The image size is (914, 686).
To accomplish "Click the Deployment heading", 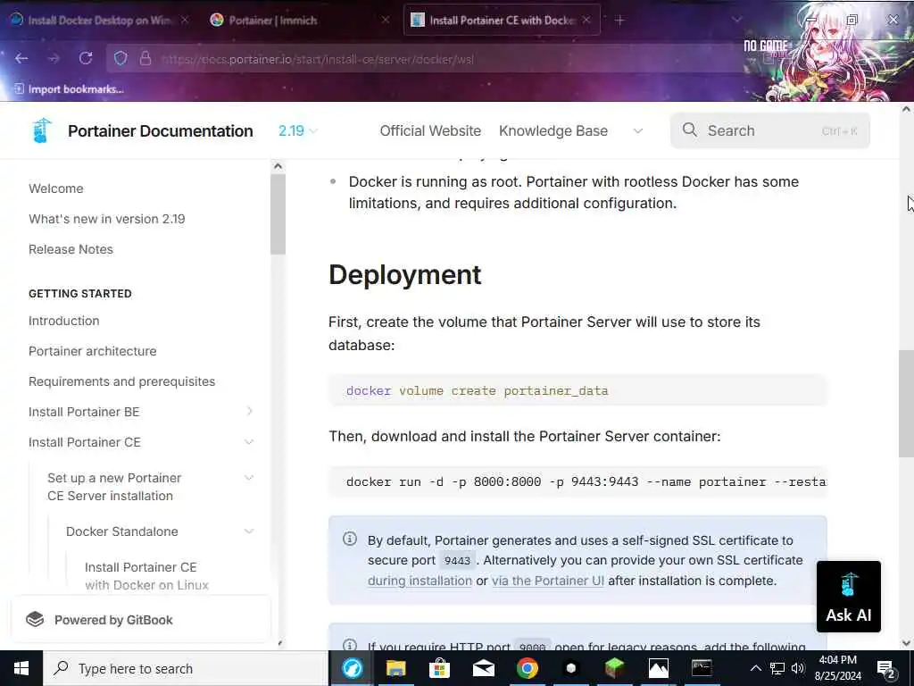I will [405, 275].
